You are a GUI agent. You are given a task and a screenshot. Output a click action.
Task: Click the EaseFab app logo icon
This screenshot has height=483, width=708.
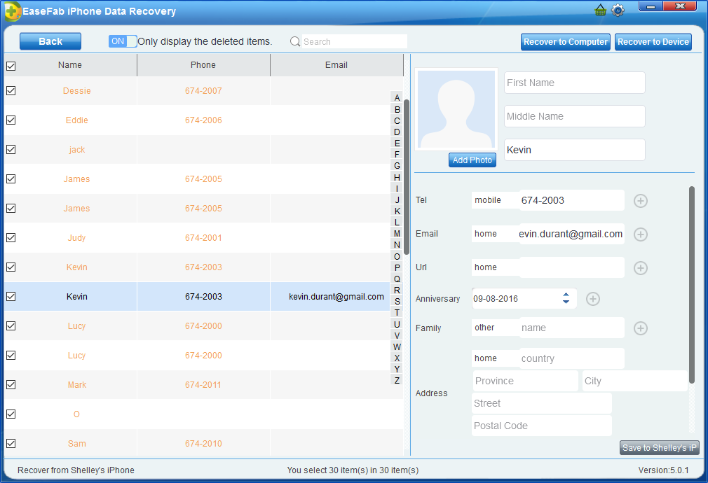coord(12,11)
